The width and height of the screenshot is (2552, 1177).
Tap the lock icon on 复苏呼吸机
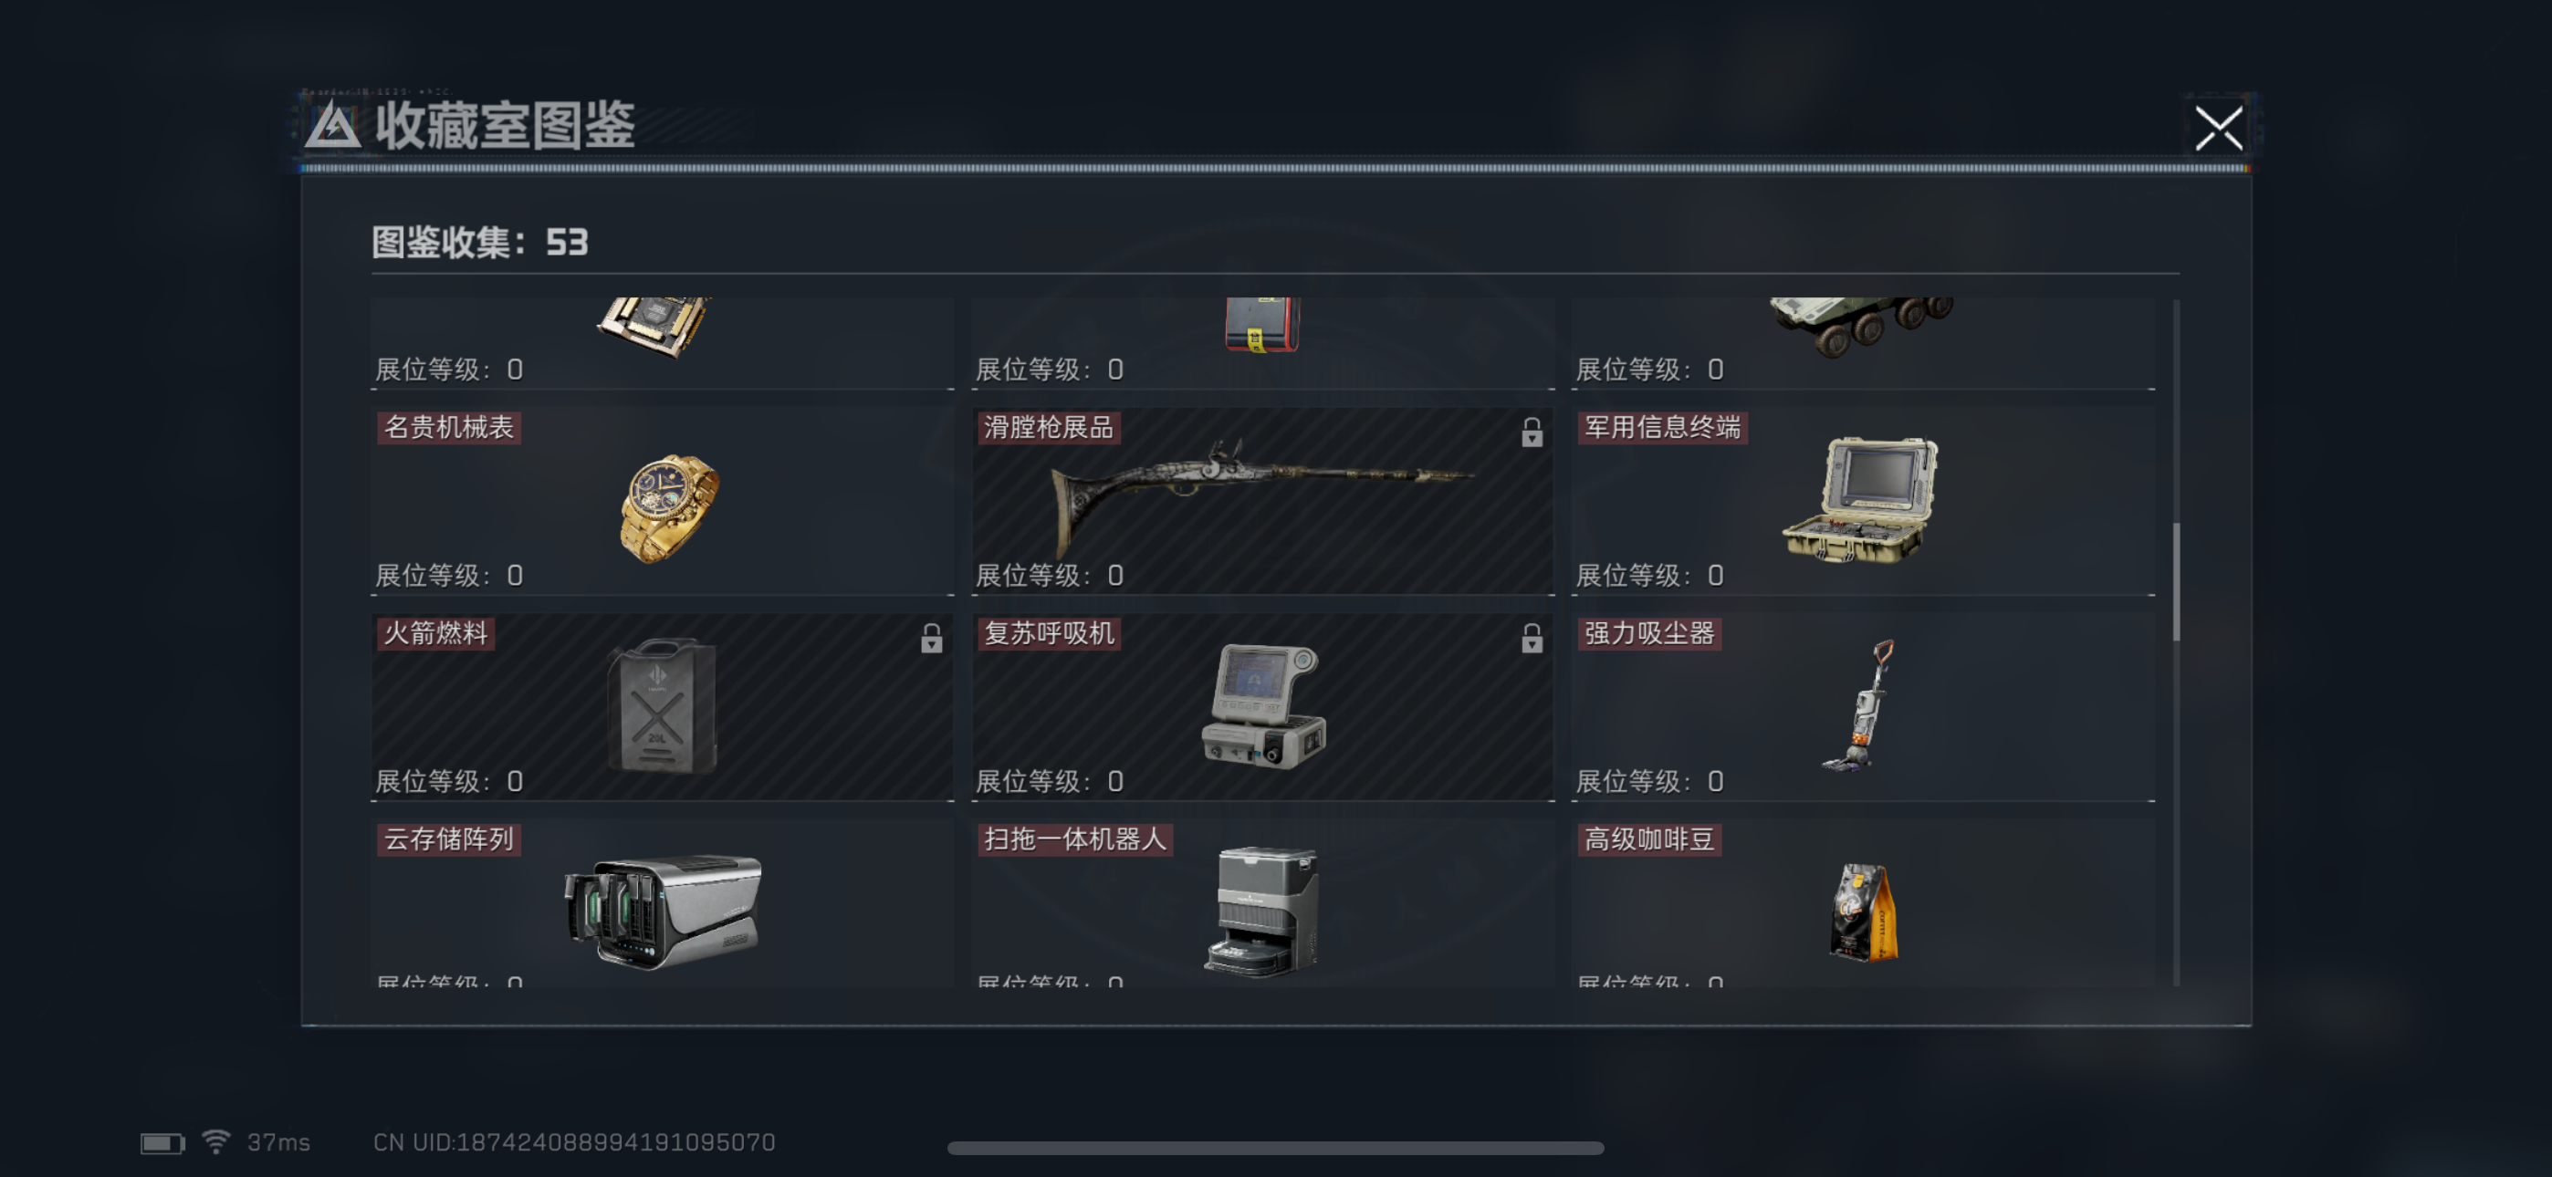pos(1532,638)
